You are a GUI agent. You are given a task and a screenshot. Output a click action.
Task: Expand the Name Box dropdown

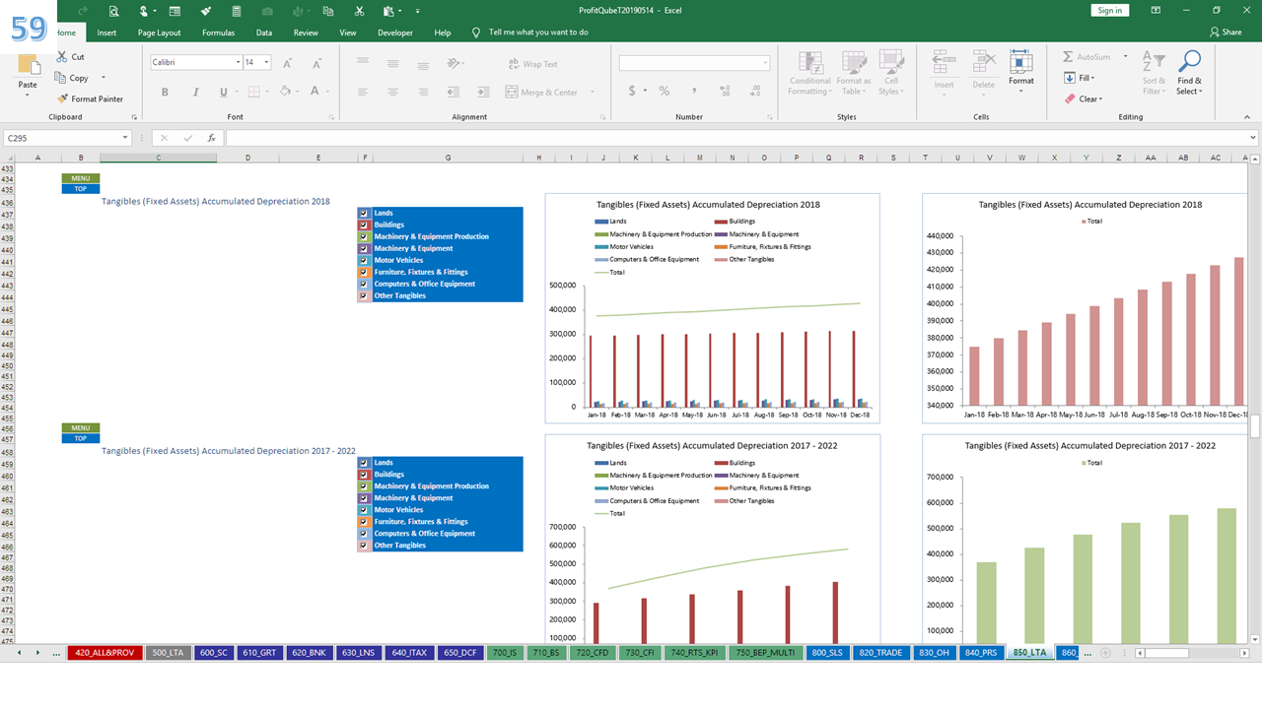(x=125, y=138)
